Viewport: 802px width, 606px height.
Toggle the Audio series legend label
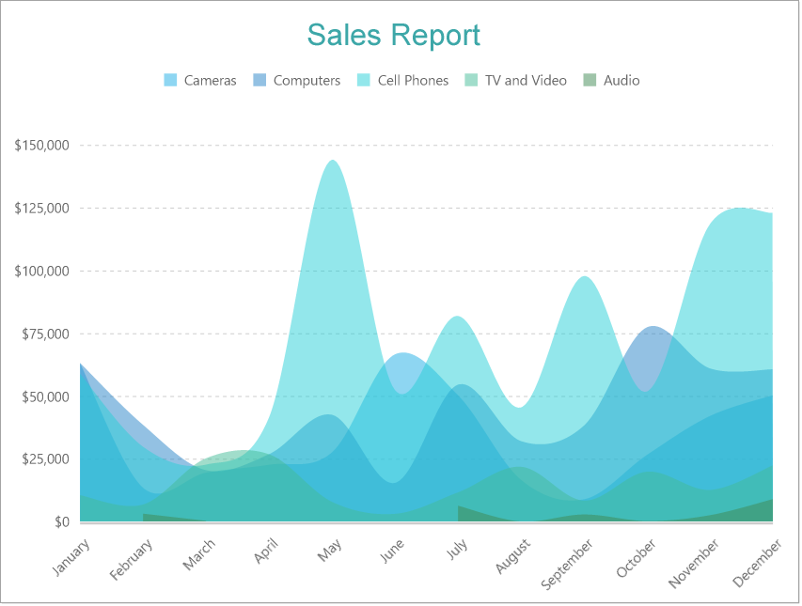click(621, 81)
